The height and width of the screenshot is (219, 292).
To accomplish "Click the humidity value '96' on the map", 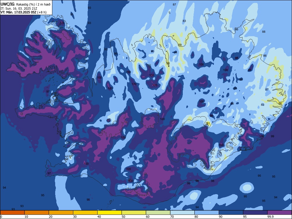I will [232, 104].
